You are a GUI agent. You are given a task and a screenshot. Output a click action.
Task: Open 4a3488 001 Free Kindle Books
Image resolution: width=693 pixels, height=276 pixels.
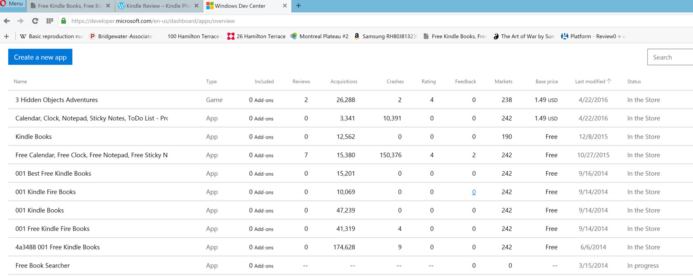point(57,247)
